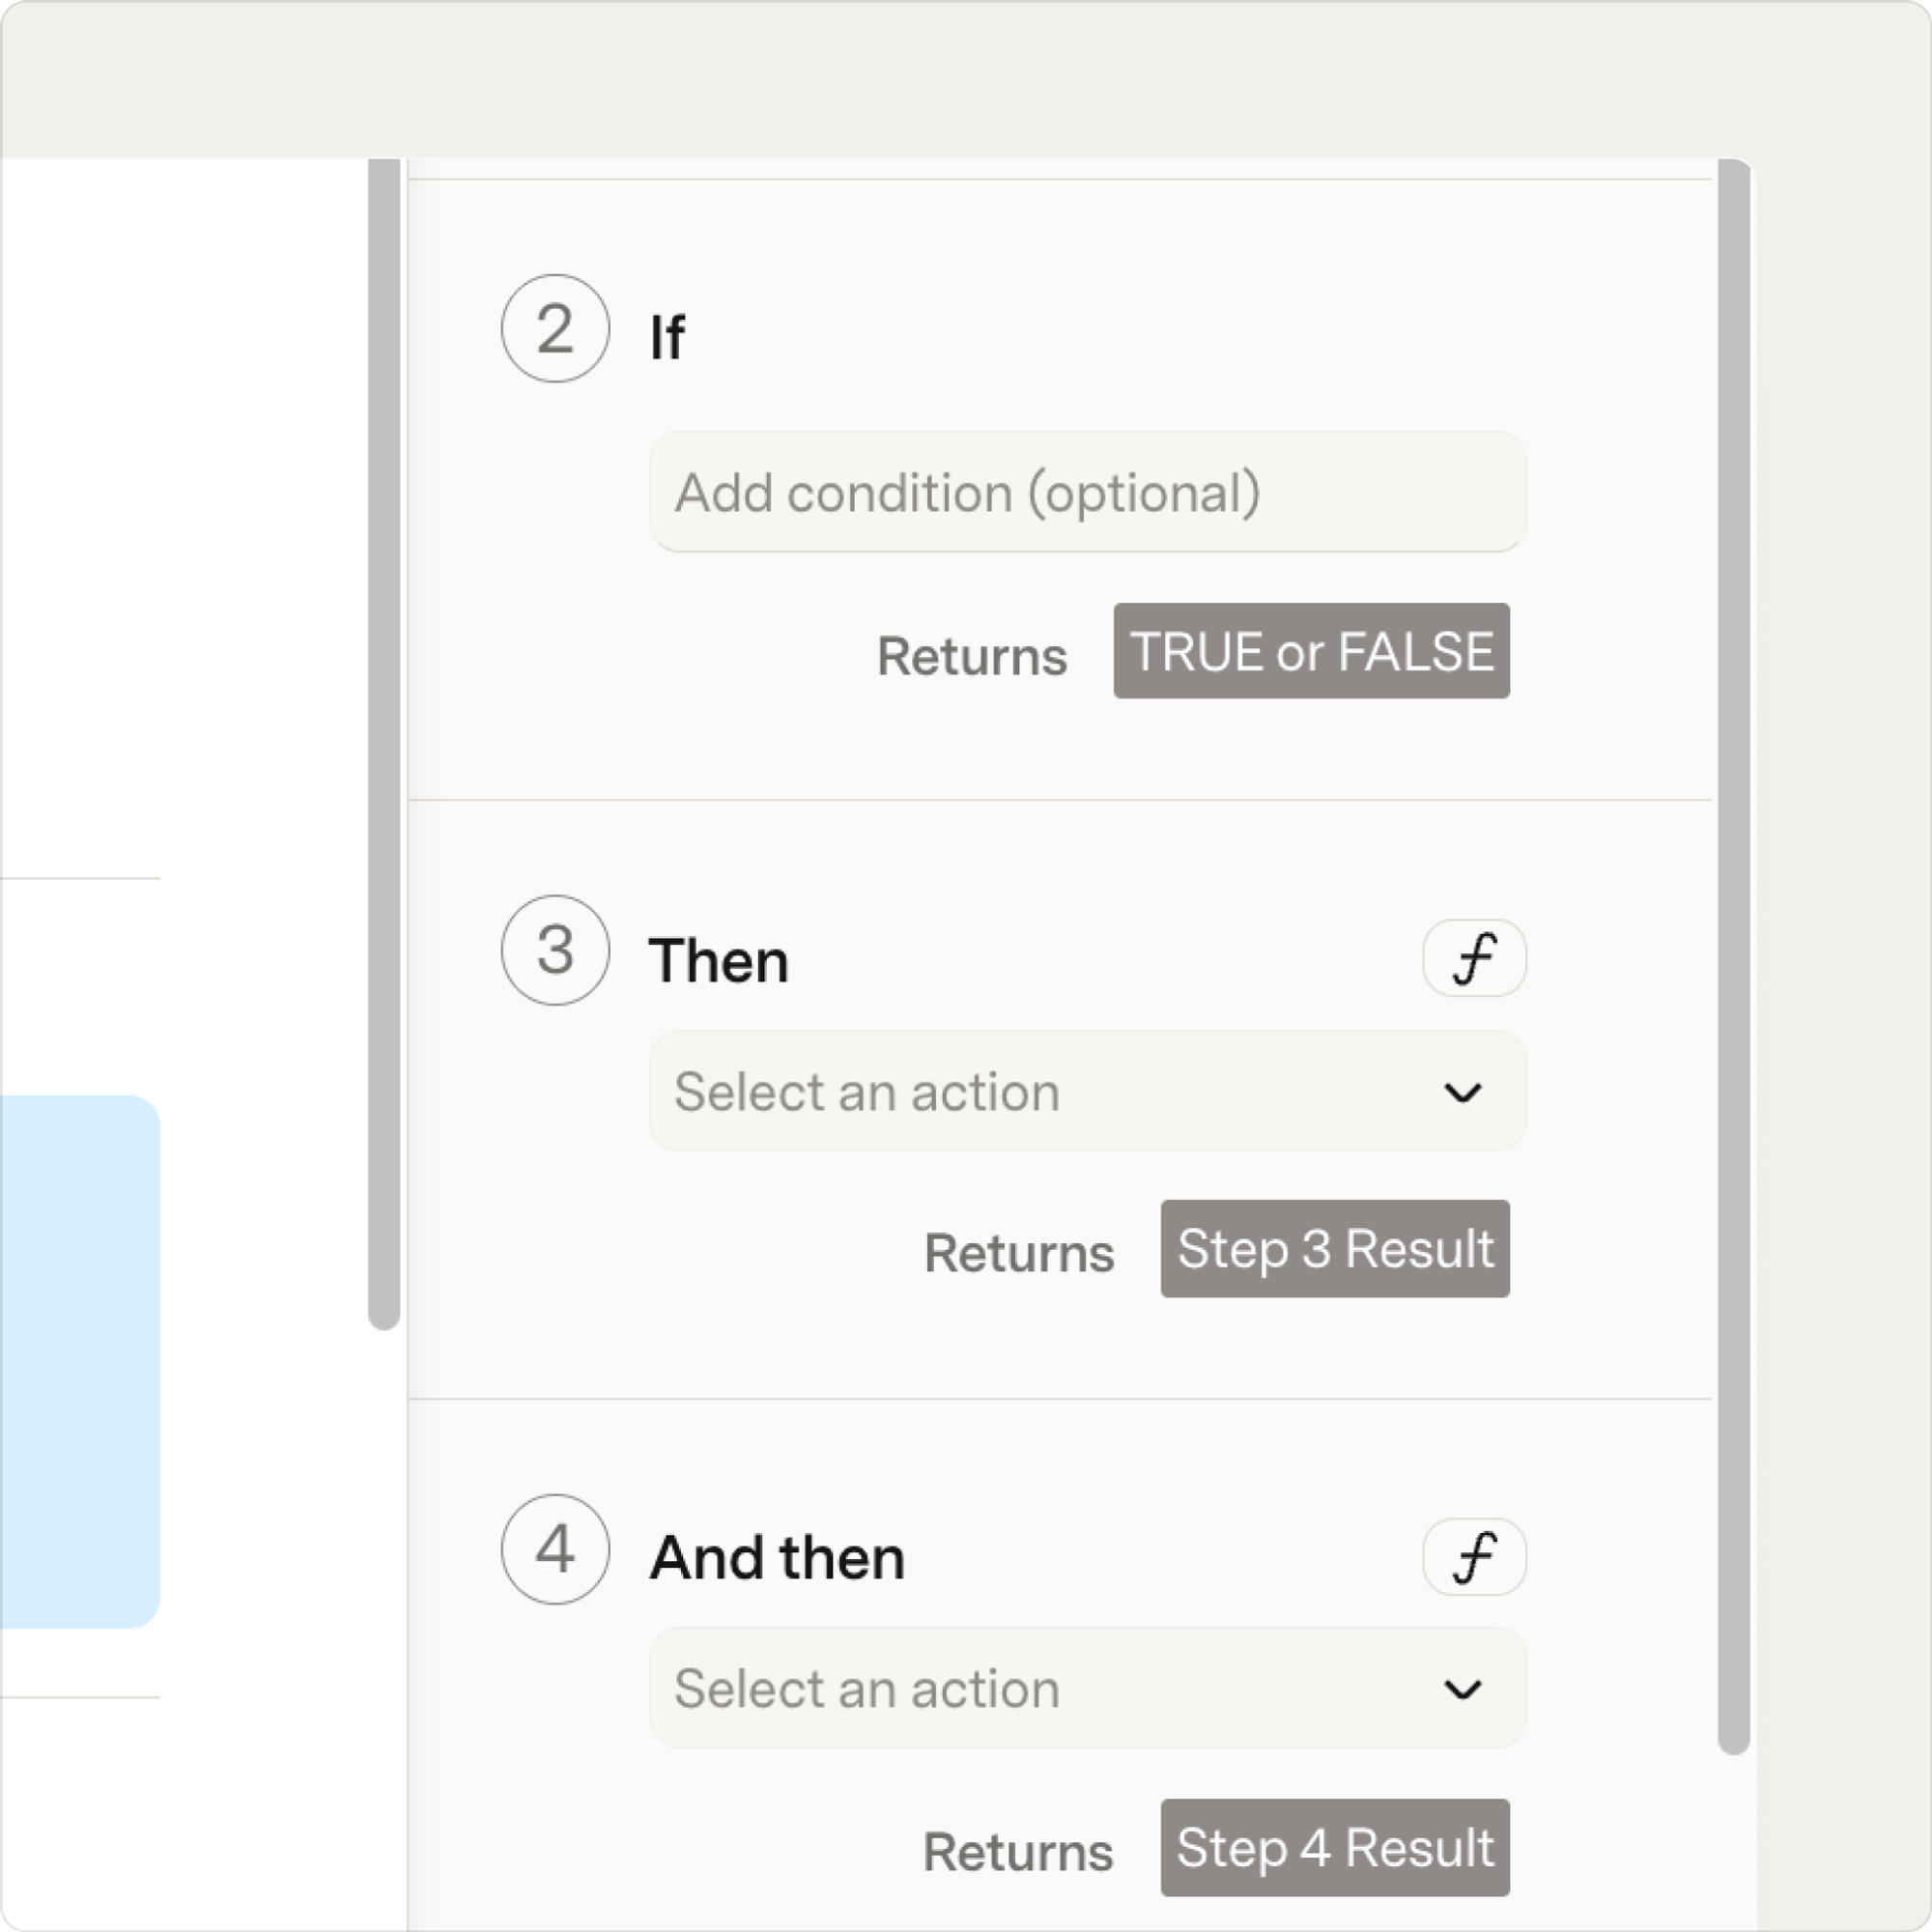
Task: Open the Then step action dropdown
Action: click(x=1087, y=1091)
